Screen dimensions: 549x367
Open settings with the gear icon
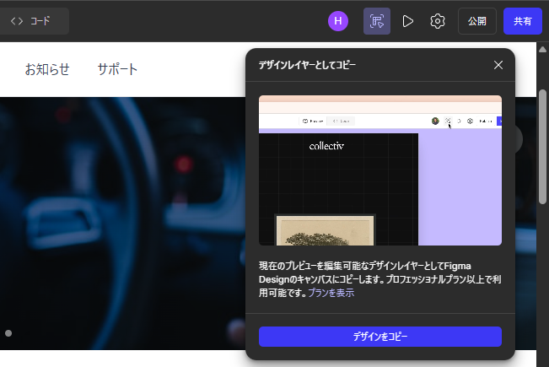pyautogui.click(x=438, y=21)
